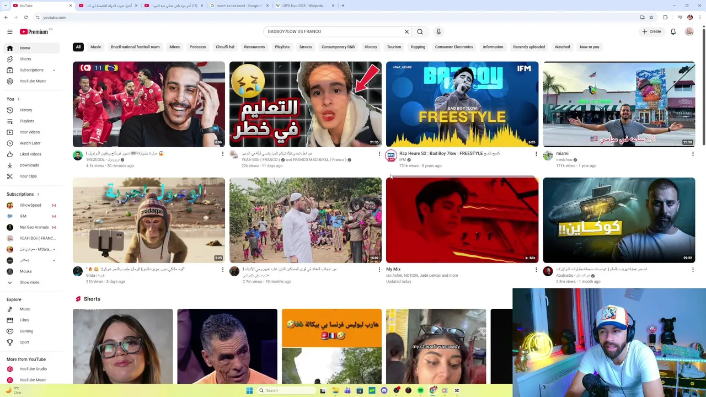Switch to Google match tunisie bresil tab
The image size is (706, 397).
coord(238,6)
